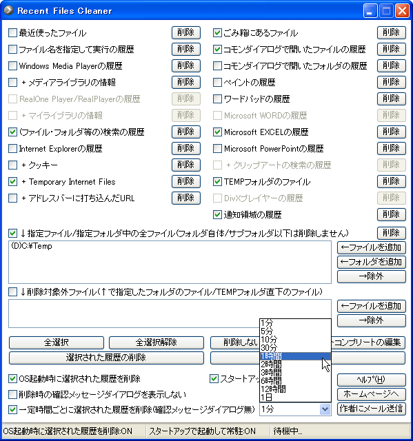This screenshot has height=441, width=413.
Task: Uncheck ごみ箱にあるファイル checkbox
Action: click(217, 33)
